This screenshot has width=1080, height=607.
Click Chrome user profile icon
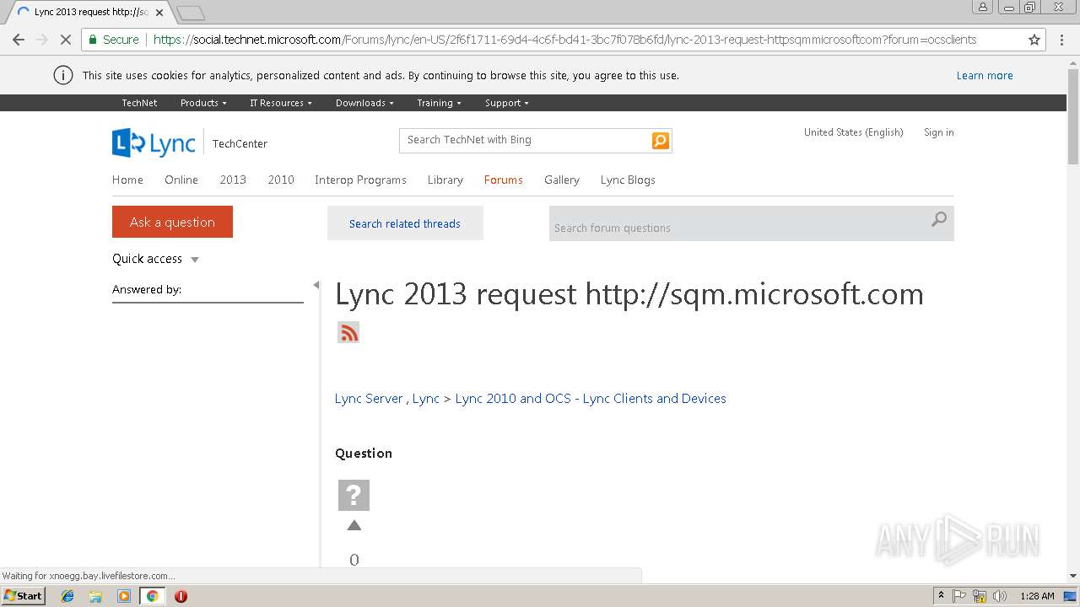coord(983,8)
